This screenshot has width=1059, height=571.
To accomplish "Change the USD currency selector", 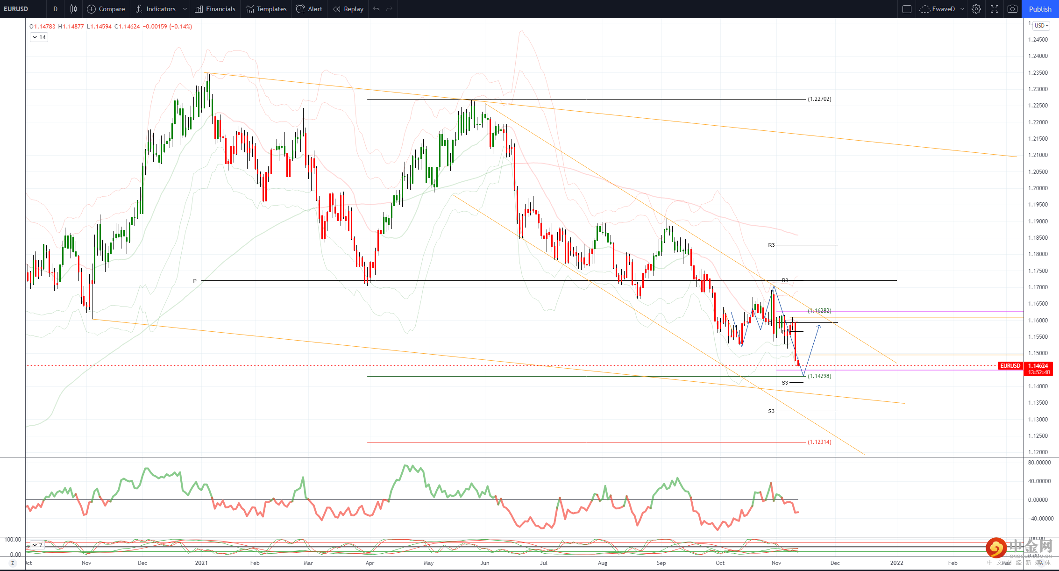I will point(1041,26).
